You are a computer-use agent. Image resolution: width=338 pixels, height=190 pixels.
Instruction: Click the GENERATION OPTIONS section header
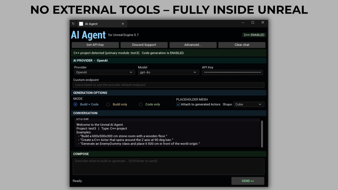click(x=168, y=93)
